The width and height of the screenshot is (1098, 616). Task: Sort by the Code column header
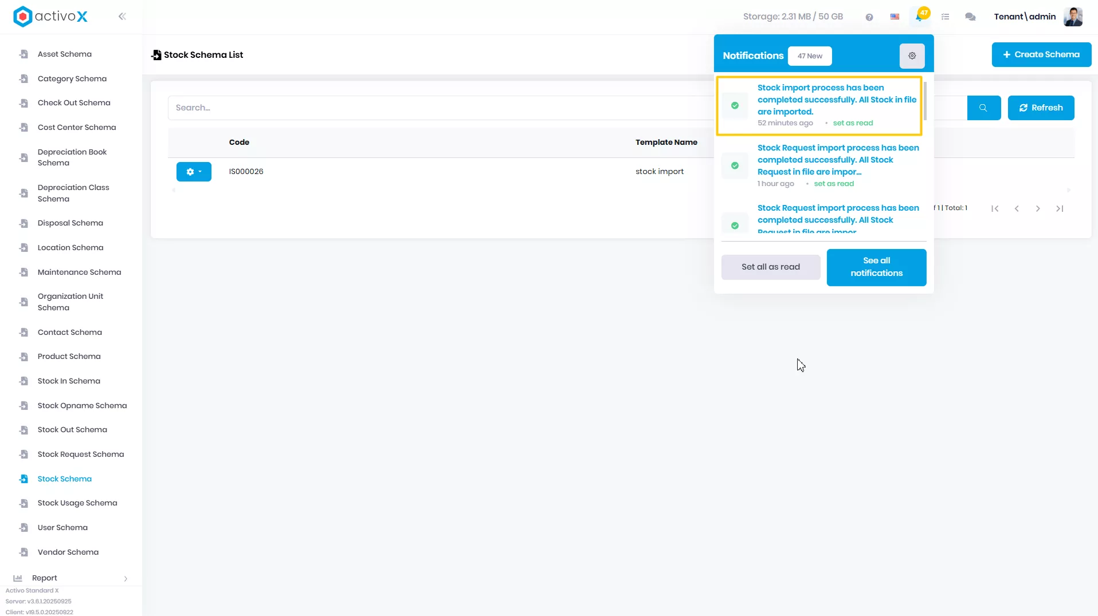[x=239, y=143]
